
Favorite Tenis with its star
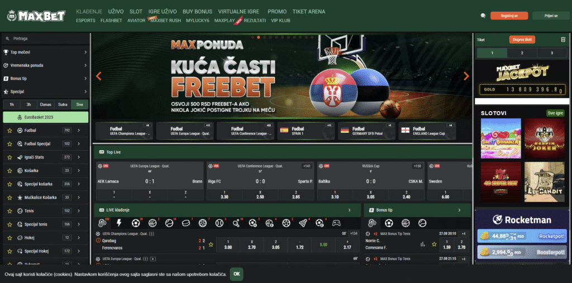click(x=10, y=211)
